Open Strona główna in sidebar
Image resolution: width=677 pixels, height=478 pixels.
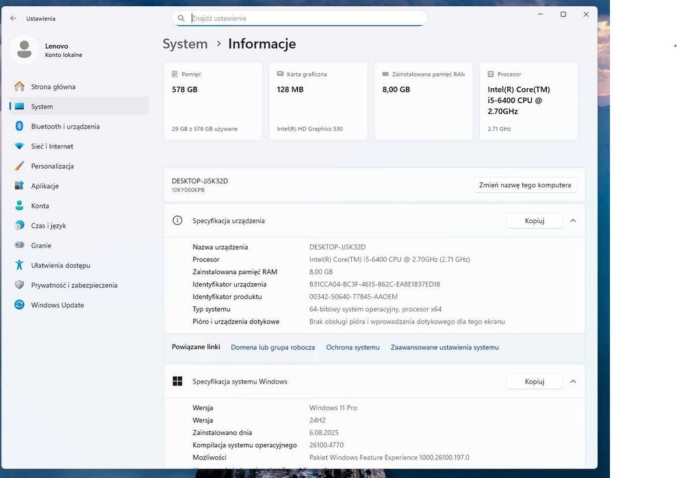coord(79,87)
